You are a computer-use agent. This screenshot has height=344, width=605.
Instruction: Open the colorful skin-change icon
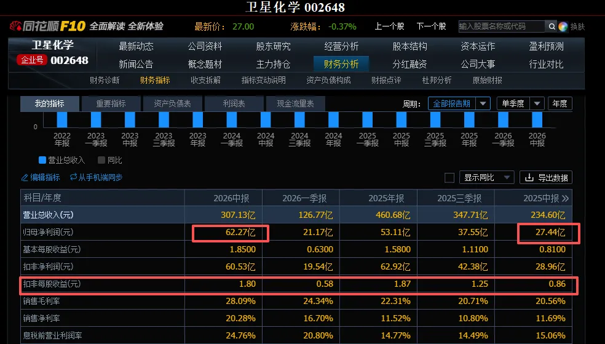click(563, 26)
